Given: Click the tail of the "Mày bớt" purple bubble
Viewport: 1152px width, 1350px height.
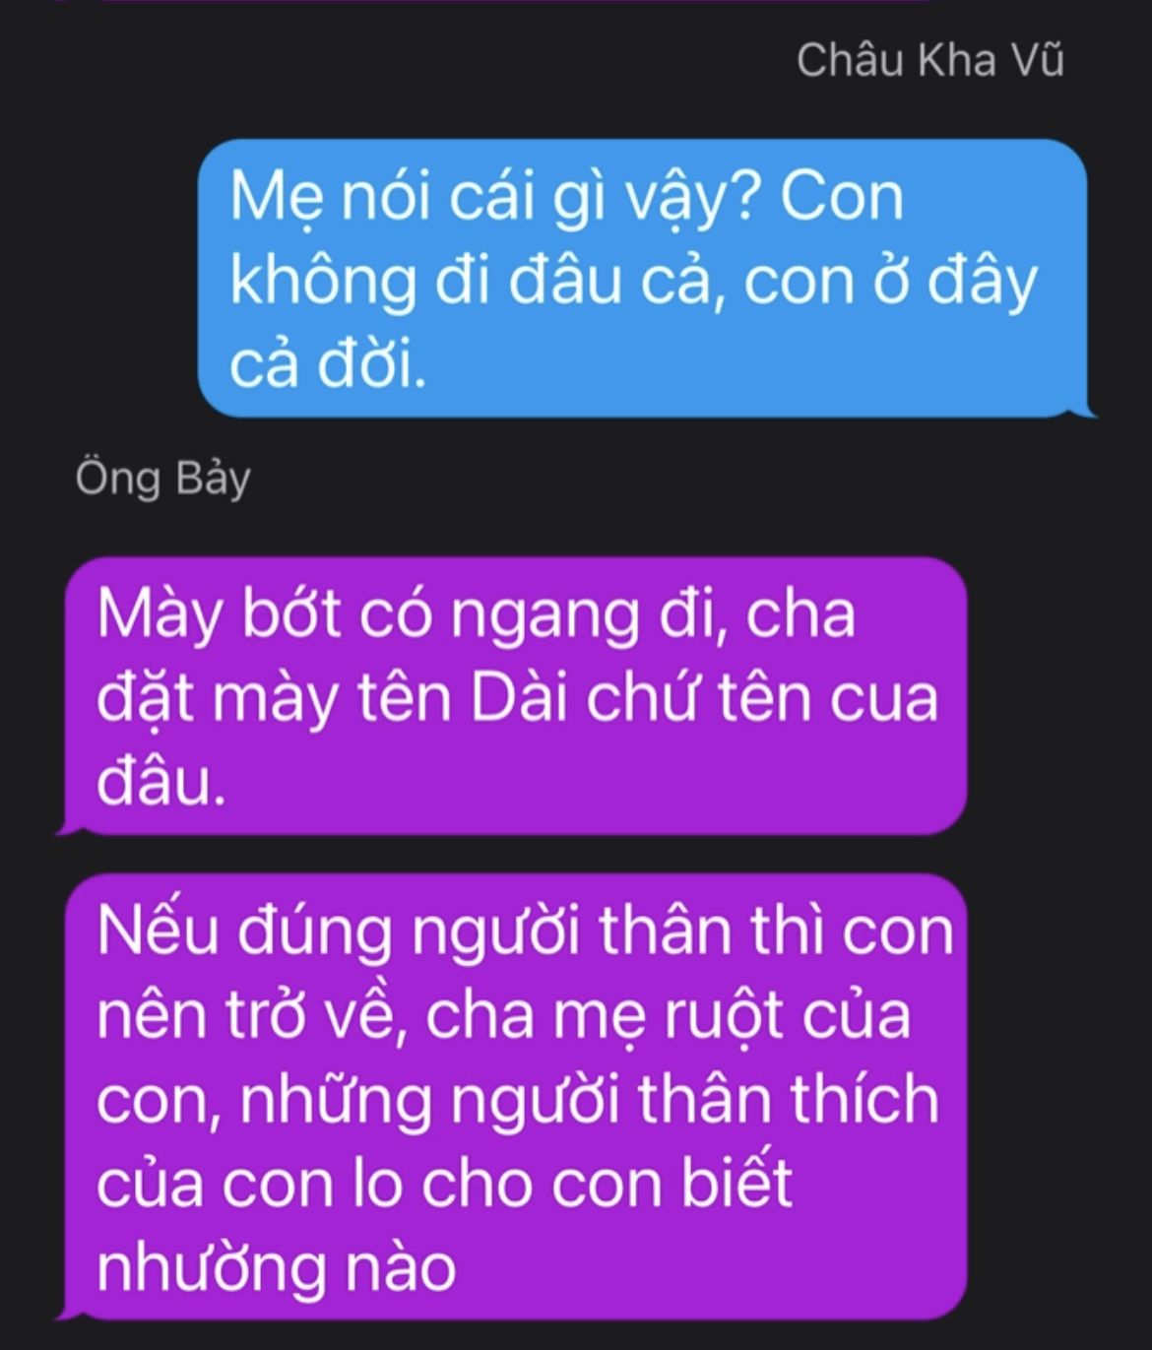Looking at the screenshot, I should pos(71,825).
